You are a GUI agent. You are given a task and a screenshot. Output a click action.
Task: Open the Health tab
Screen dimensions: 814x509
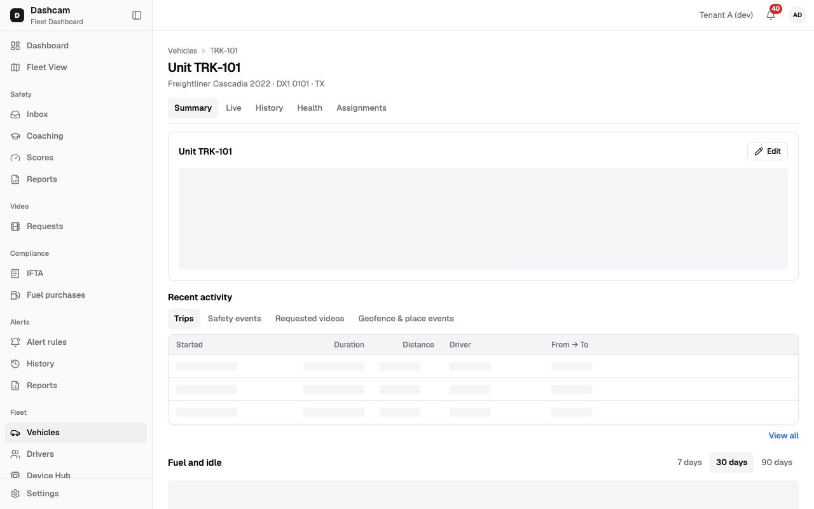coord(310,108)
